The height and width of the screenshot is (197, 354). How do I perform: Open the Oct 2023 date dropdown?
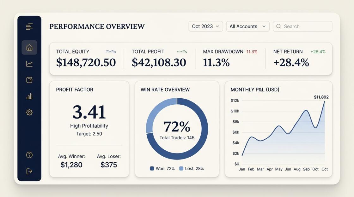click(206, 26)
